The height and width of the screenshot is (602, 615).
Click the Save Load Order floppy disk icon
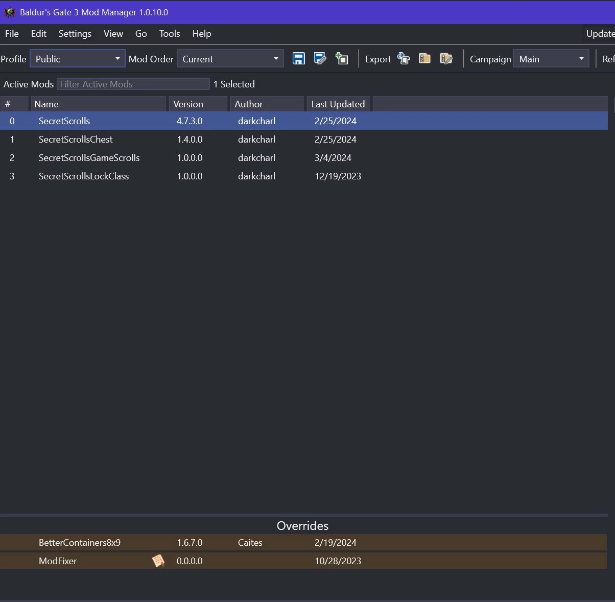[x=299, y=59]
